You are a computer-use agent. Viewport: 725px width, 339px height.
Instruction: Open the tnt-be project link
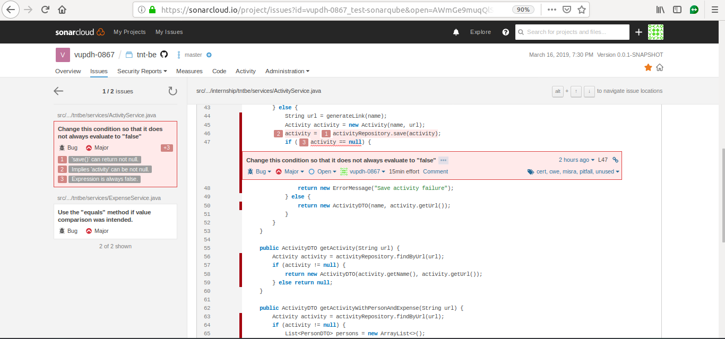(146, 55)
